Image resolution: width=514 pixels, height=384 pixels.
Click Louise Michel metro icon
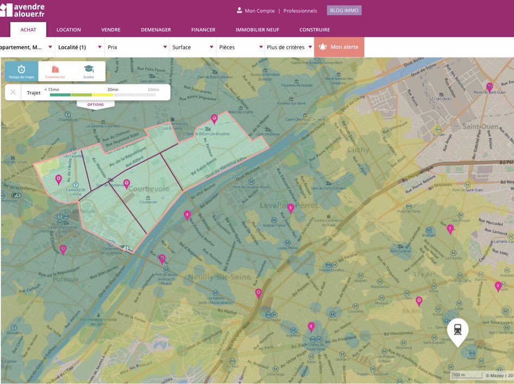288,243
